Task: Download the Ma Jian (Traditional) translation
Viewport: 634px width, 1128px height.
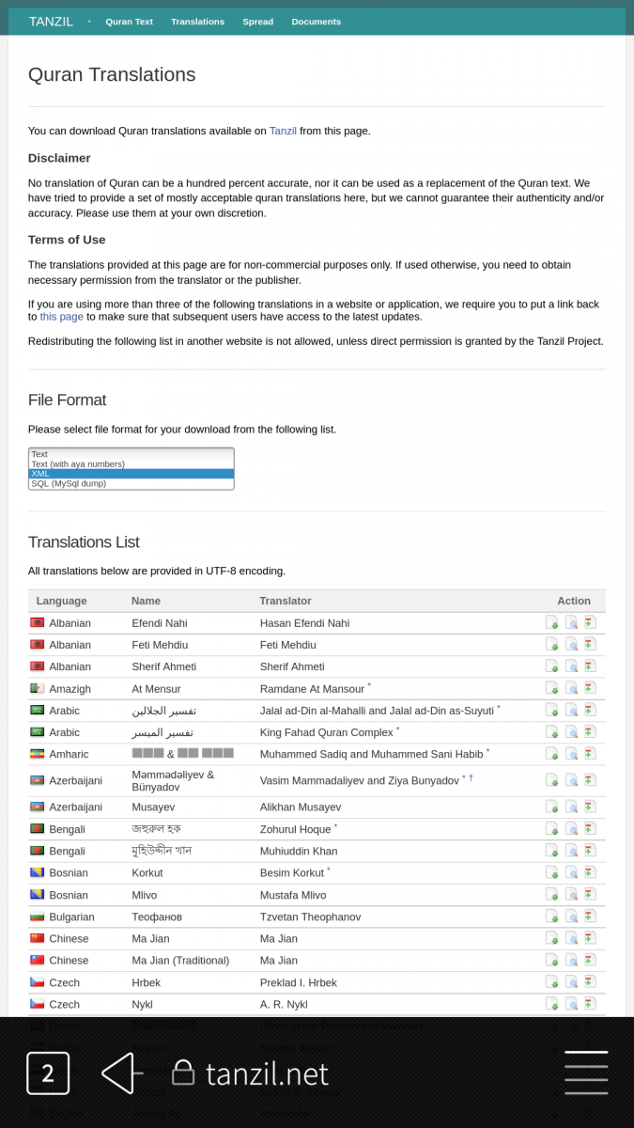Action: 551,960
